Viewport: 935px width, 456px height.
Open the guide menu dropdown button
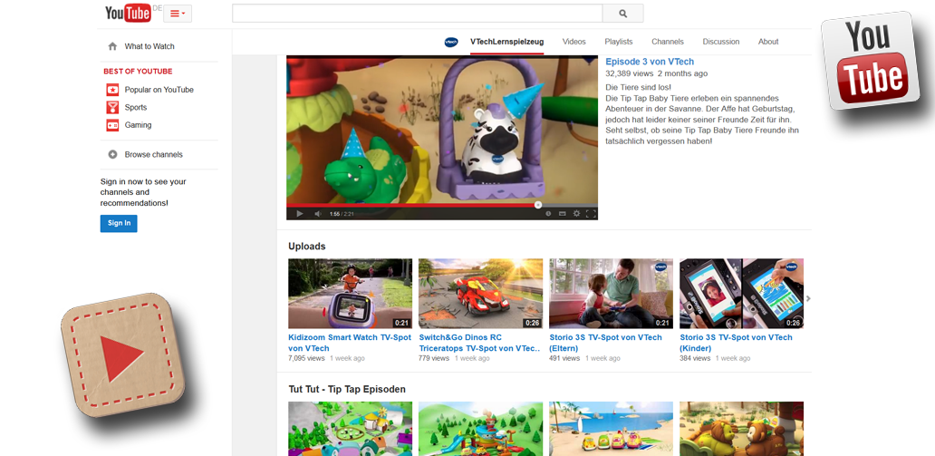[178, 14]
